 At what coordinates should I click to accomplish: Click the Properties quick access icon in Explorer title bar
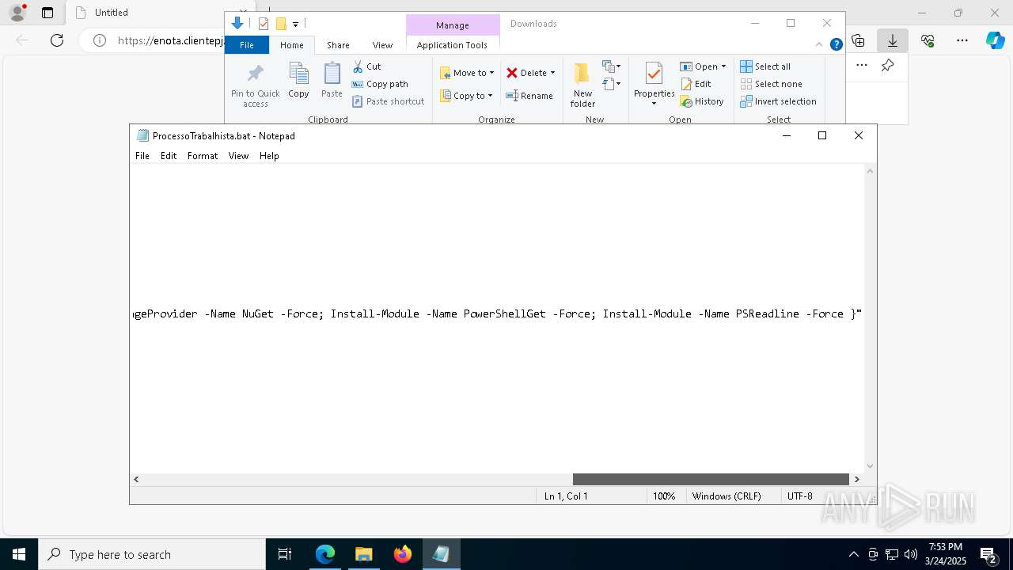point(264,24)
